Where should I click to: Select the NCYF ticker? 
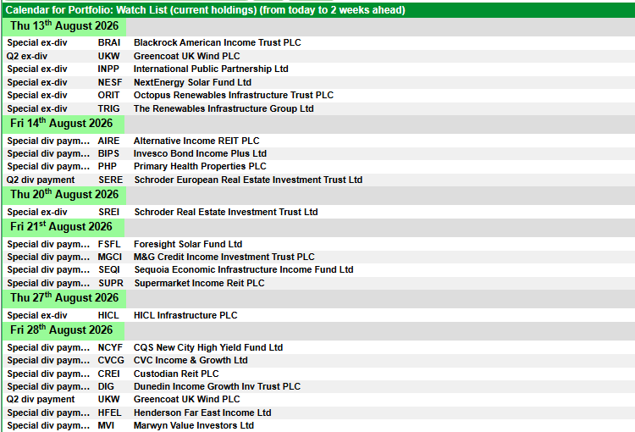tap(110, 347)
